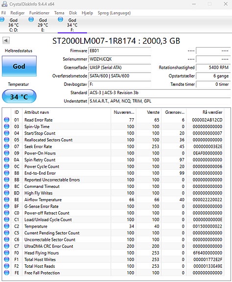Click status dot for Read Error Rate
The image size is (232, 282).
(7, 120)
